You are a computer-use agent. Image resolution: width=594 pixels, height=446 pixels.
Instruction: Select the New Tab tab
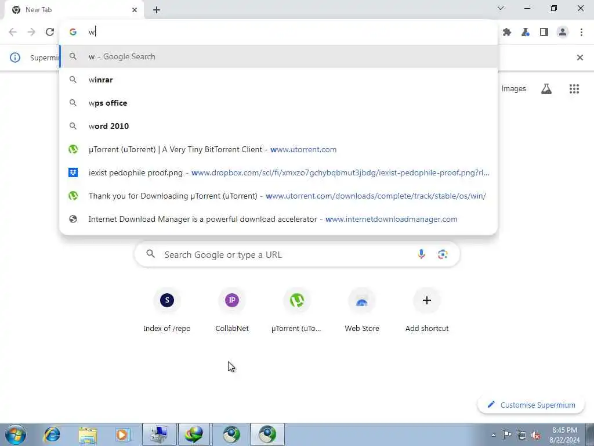coord(74,10)
